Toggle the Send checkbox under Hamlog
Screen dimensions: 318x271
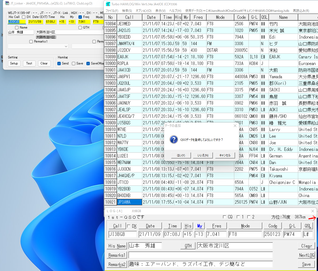pos(59,63)
